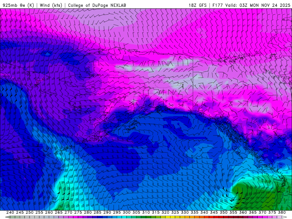Click the 300 value on the legend
292x219 pixels.
126,212
